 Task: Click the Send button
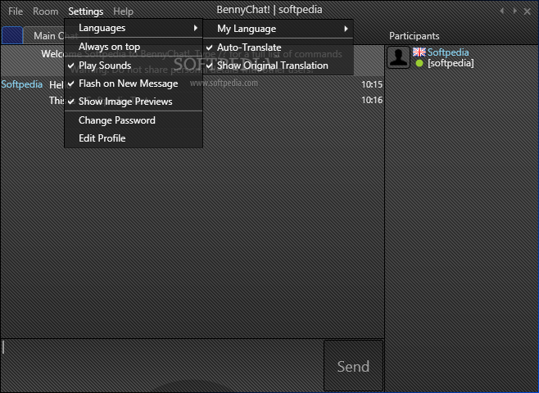click(353, 365)
